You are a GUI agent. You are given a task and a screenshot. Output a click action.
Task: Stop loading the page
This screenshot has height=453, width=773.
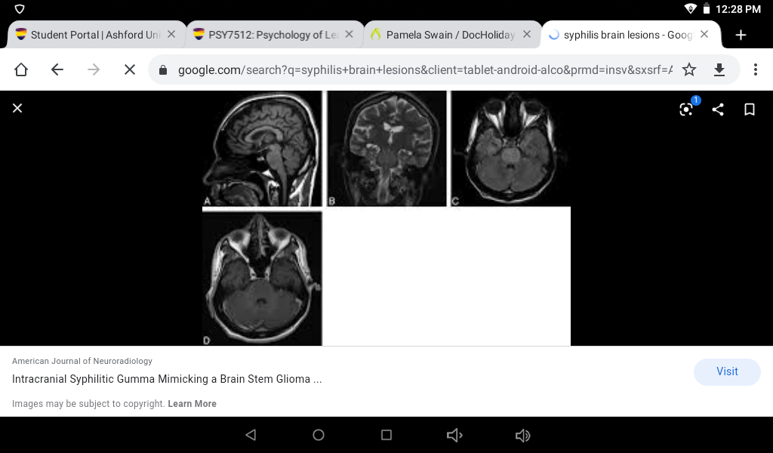click(x=130, y=69)
